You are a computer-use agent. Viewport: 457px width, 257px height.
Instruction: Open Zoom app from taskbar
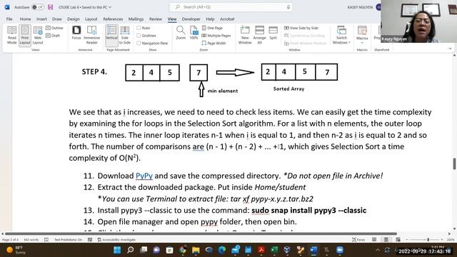click(340, 250)
